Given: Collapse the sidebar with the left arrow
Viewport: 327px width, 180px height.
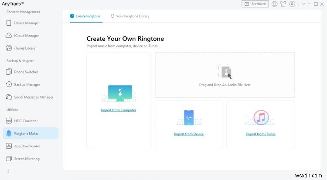Looking at the screenshot, I should coord(9,171).
